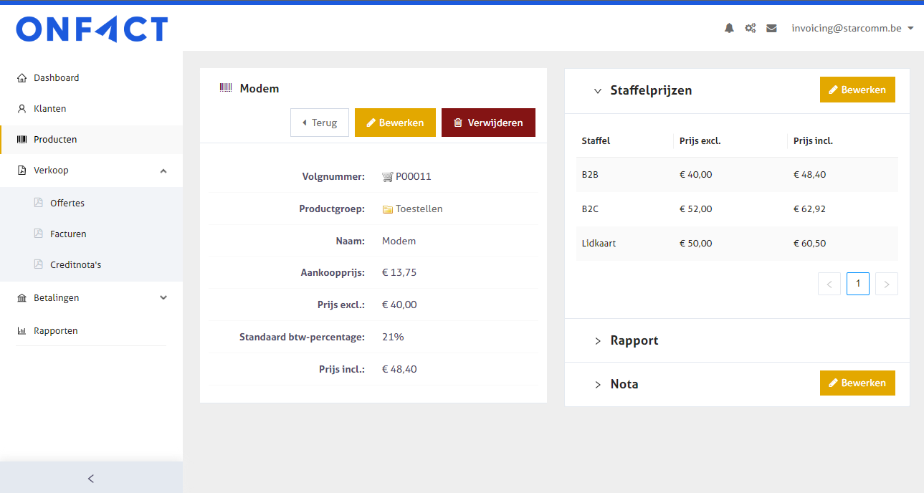Click the shopping cart icon beside P00011
The width and height of the screenshot is (924, 493).
tap(388, 177)
